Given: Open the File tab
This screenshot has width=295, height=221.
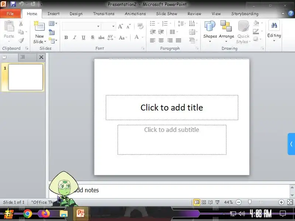Looking at the screenshot, I should pos(10,14).
